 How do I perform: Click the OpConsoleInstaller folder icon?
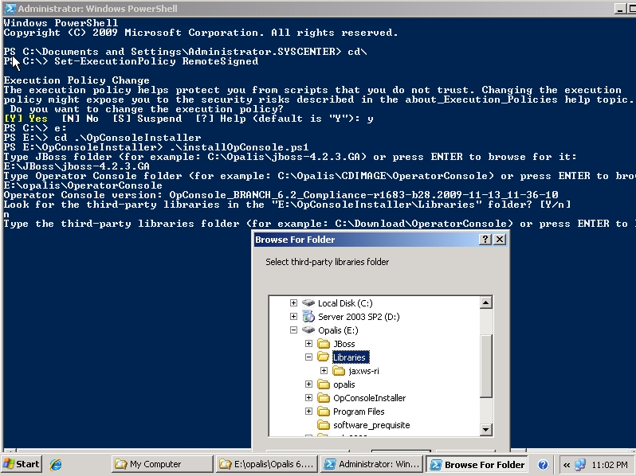click(324, 398)
